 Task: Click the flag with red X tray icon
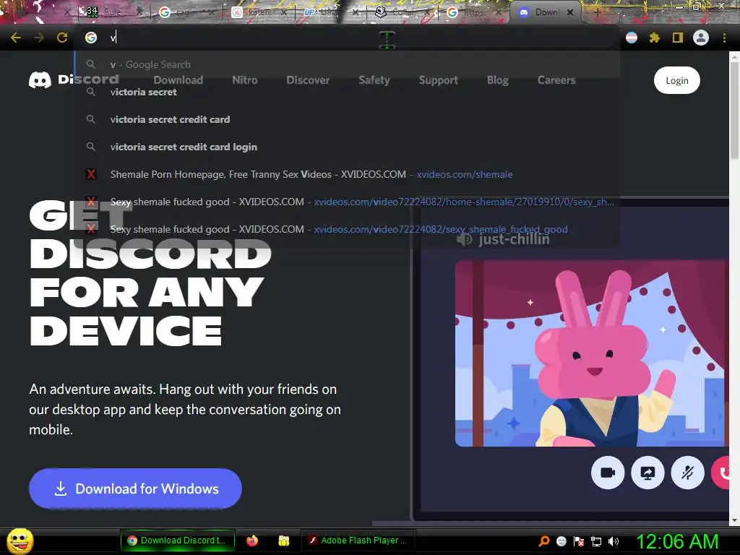579,541
